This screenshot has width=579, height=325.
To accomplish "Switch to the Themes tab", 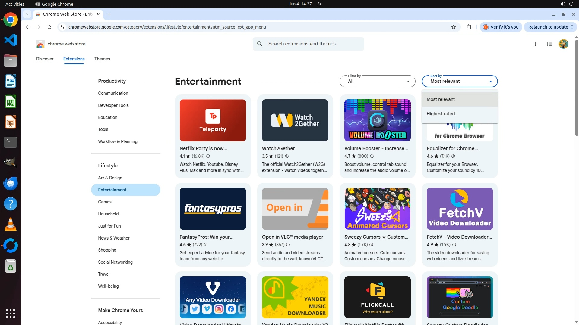I will (102, 59).
